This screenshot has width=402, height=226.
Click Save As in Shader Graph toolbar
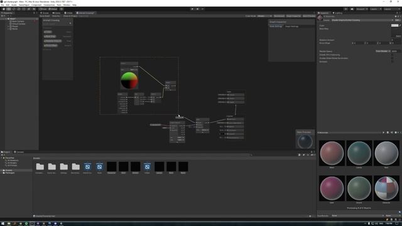56,16
